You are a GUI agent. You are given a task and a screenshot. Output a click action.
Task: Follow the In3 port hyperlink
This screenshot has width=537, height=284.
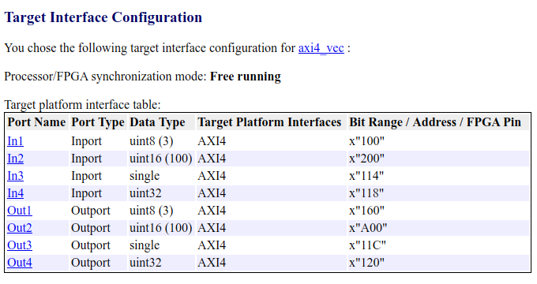tap(16, 176)
